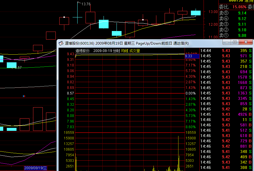Screen dimensions: 254x171
Task: Click the 8.57 low annotation on background chart
Action: (x=18, y=68)
